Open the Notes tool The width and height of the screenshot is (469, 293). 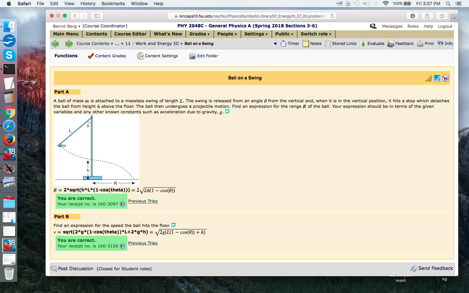312,44
